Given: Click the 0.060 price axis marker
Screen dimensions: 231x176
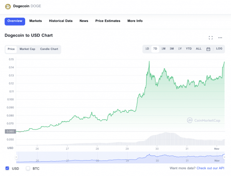Looking at the screenshot, I should pyautogui.click(x=10, y=131).
